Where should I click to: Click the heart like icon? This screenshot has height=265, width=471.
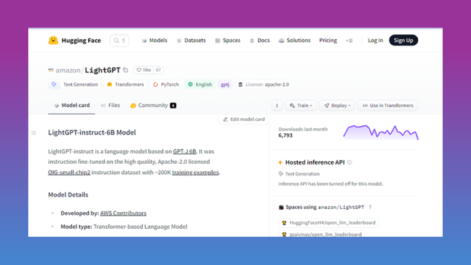point(139,70)
